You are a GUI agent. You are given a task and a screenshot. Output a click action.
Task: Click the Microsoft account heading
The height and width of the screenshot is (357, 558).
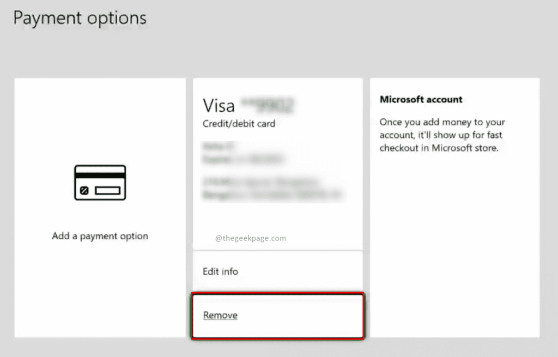click(x=421, y=99)
